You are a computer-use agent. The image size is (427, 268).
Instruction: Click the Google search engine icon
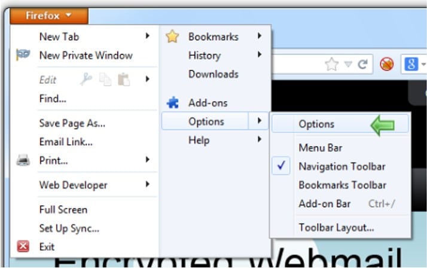pos(411,64)
